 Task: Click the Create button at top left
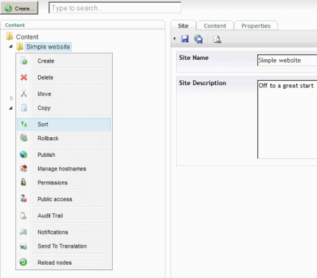coord(19,8)
